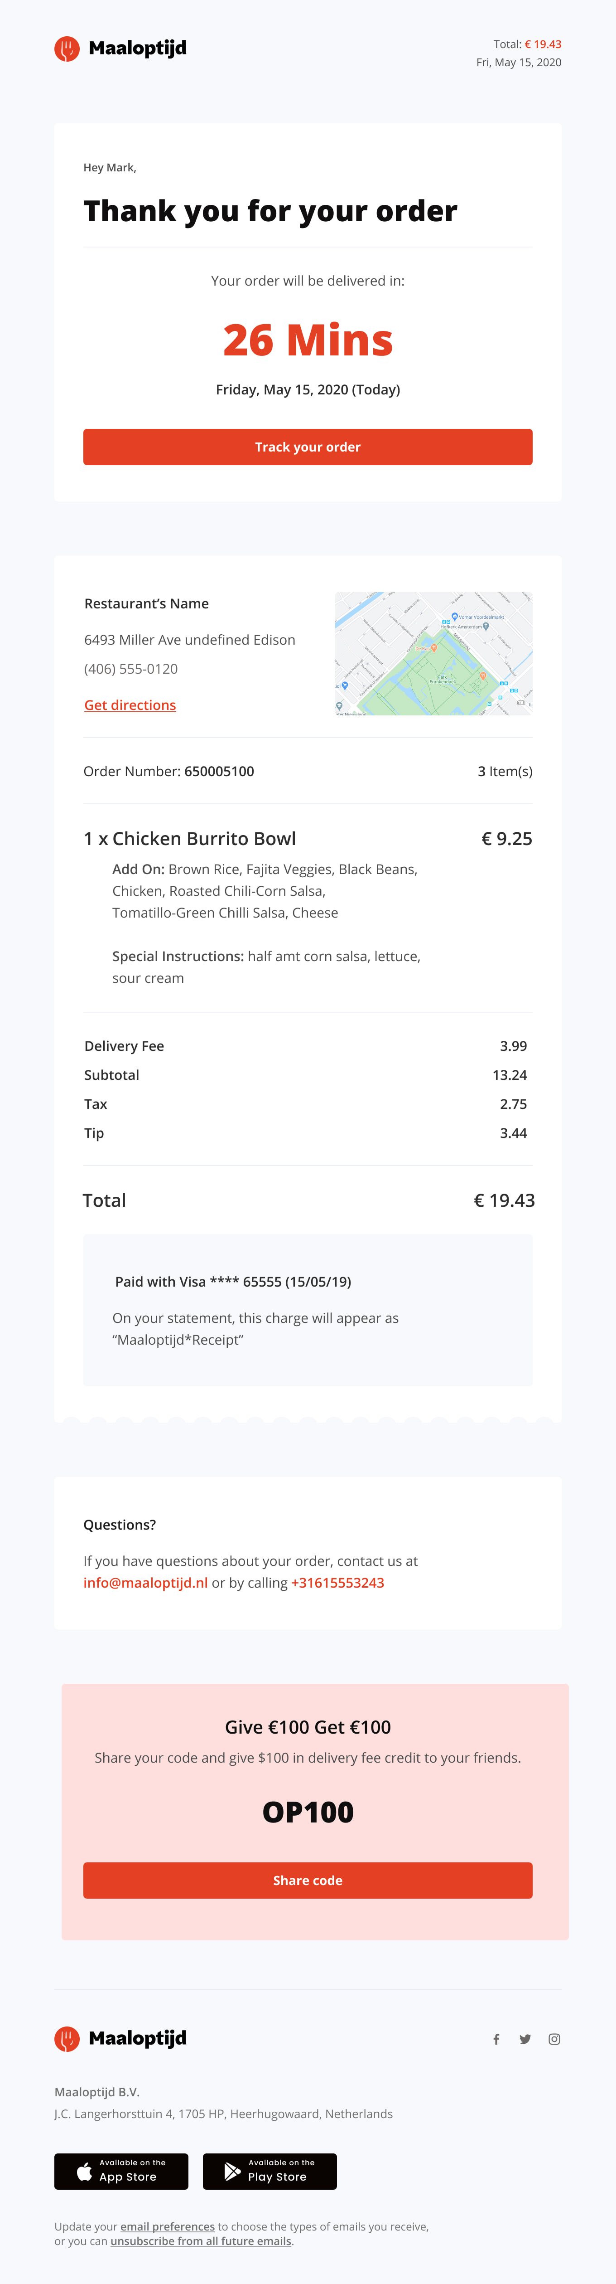Click the info@maaloptijd.nl email link
Image resolution: width=616 pixels, height=2284 pixels.
coord(145,1583)
